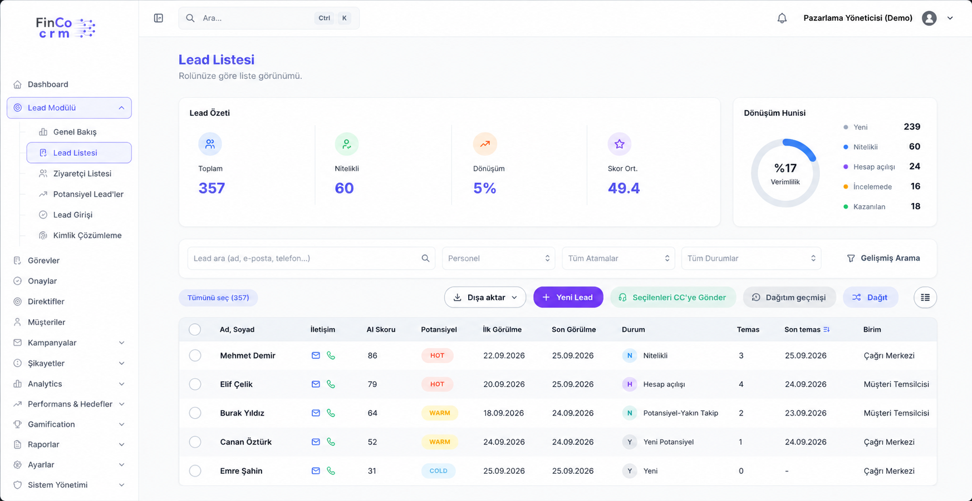
Task: Toggle the sidebar collapse icon
Action: 159,18
